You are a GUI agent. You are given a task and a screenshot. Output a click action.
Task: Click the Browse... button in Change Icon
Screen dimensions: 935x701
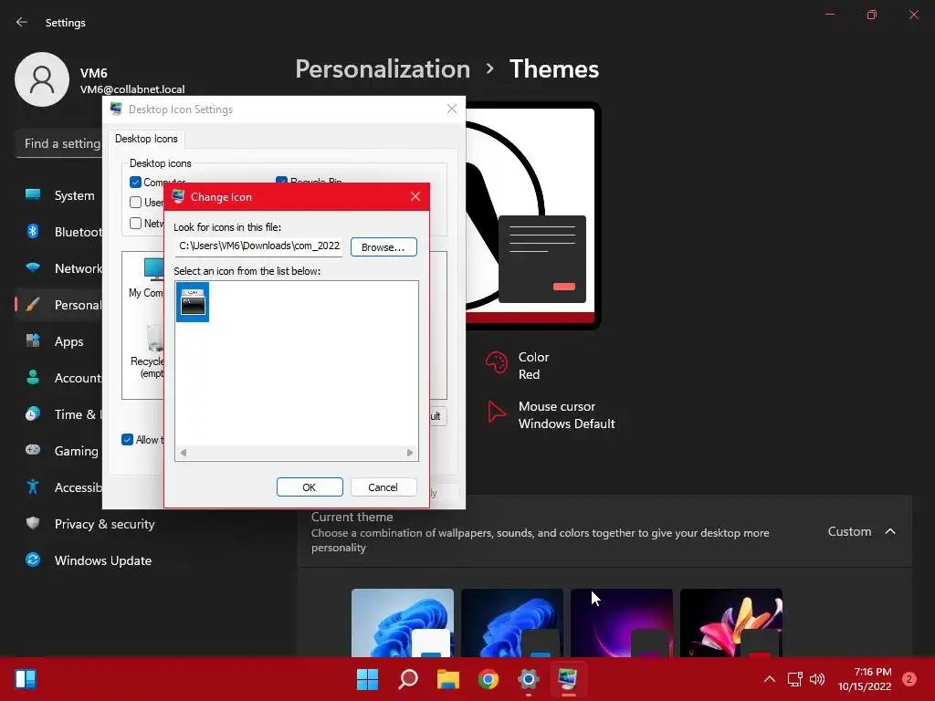pos(383,246)
